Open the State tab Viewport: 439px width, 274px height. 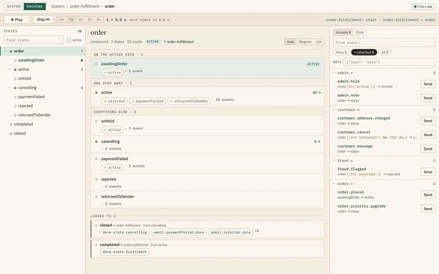[x=359, y=32]
